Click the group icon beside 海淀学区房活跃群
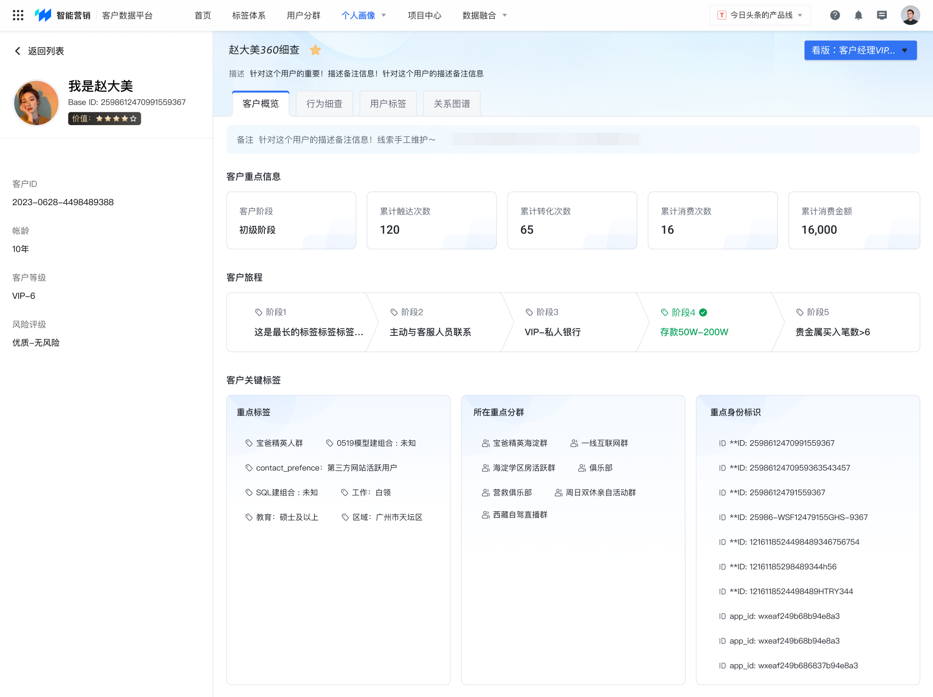This screenshot has width=933, height=697. (485, 468)
